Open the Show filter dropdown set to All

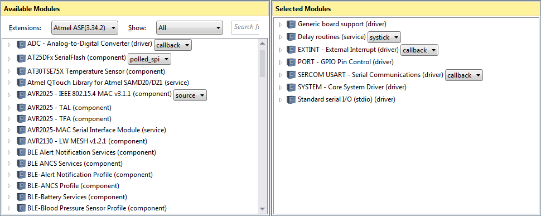[190, 27]
